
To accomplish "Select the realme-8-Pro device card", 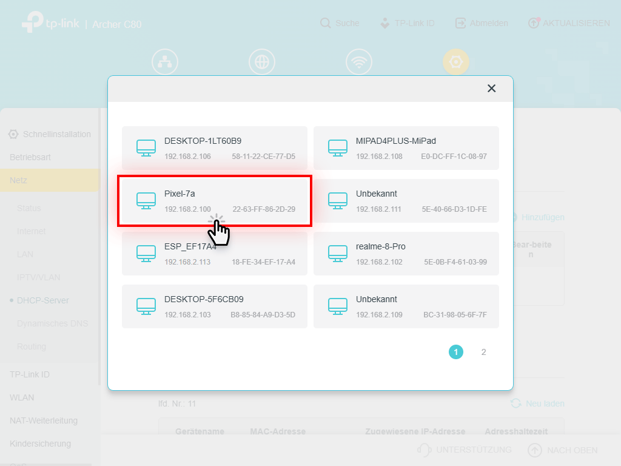I will pyautogui.click(x=406, y=254).
